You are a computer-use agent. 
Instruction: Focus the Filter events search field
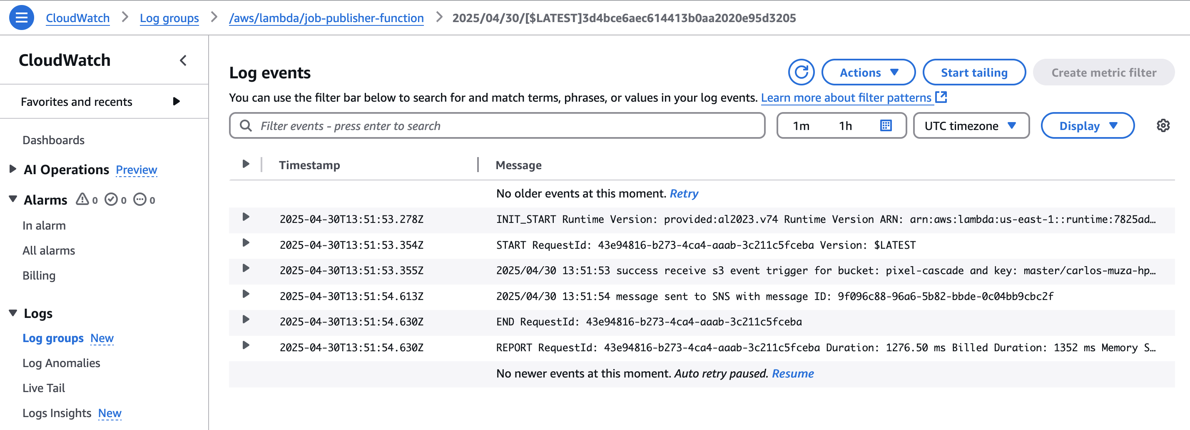click(497, 125)
